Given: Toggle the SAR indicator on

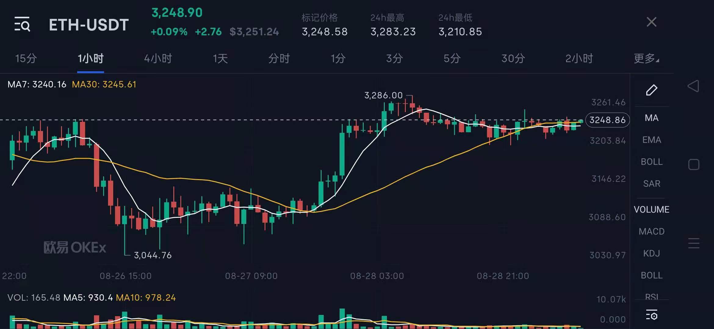Looking at the screenshot, I should (x=652, y=183).
